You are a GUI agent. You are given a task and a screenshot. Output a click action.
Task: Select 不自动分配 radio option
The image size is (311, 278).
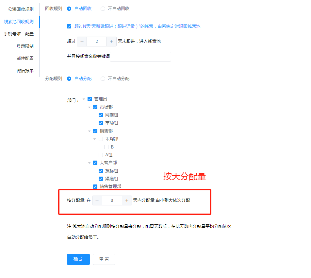103,79
